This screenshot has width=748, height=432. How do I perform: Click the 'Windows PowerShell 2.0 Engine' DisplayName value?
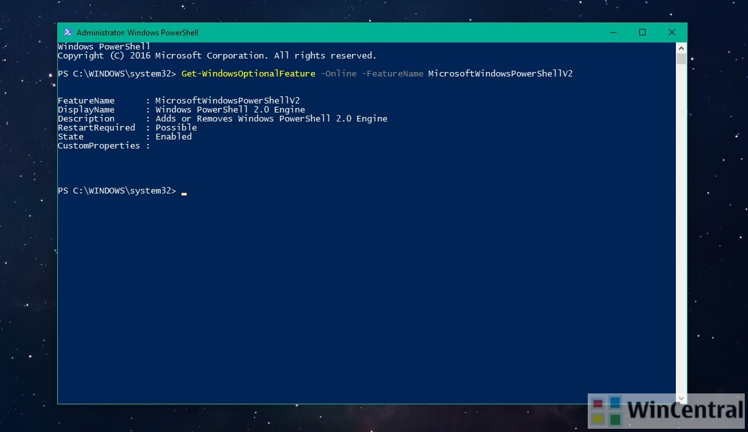pyautogui.click(x=230, y=109)
